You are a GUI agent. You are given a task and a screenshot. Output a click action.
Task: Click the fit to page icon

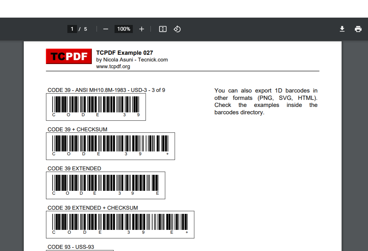click(x=163, y=29)
